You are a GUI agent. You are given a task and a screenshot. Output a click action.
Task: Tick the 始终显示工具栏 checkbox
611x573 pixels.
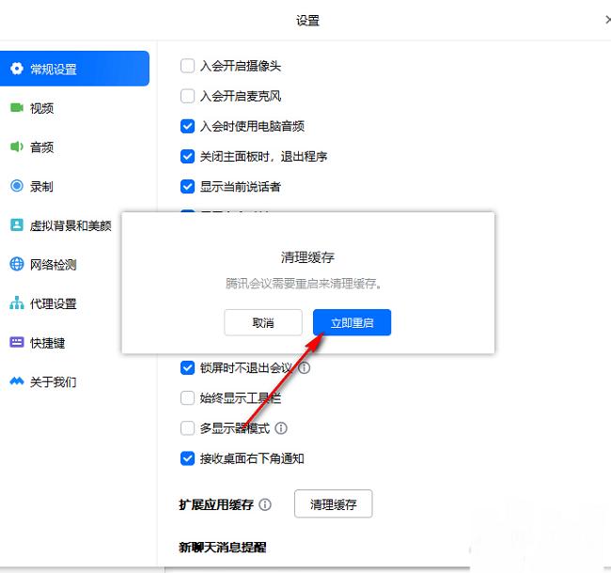(187, 398)
